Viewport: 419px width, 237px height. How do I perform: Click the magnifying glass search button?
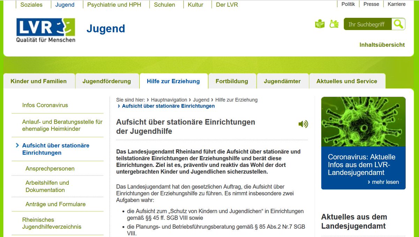pyautogui.click(x=398, y=24)
